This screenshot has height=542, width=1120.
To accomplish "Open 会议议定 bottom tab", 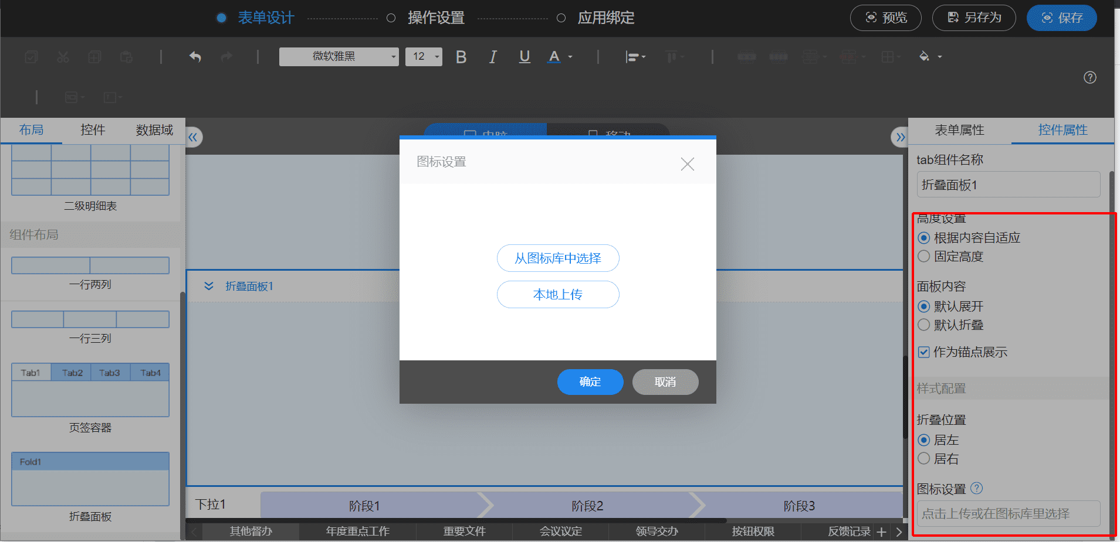I will click(561, 531).
